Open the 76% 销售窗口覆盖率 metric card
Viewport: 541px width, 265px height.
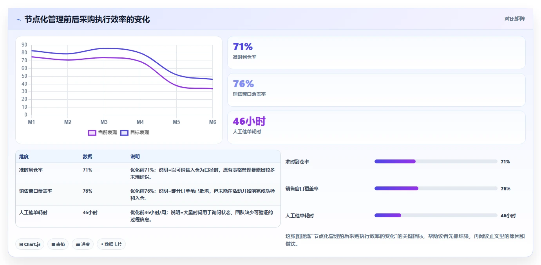coord(376,90)
